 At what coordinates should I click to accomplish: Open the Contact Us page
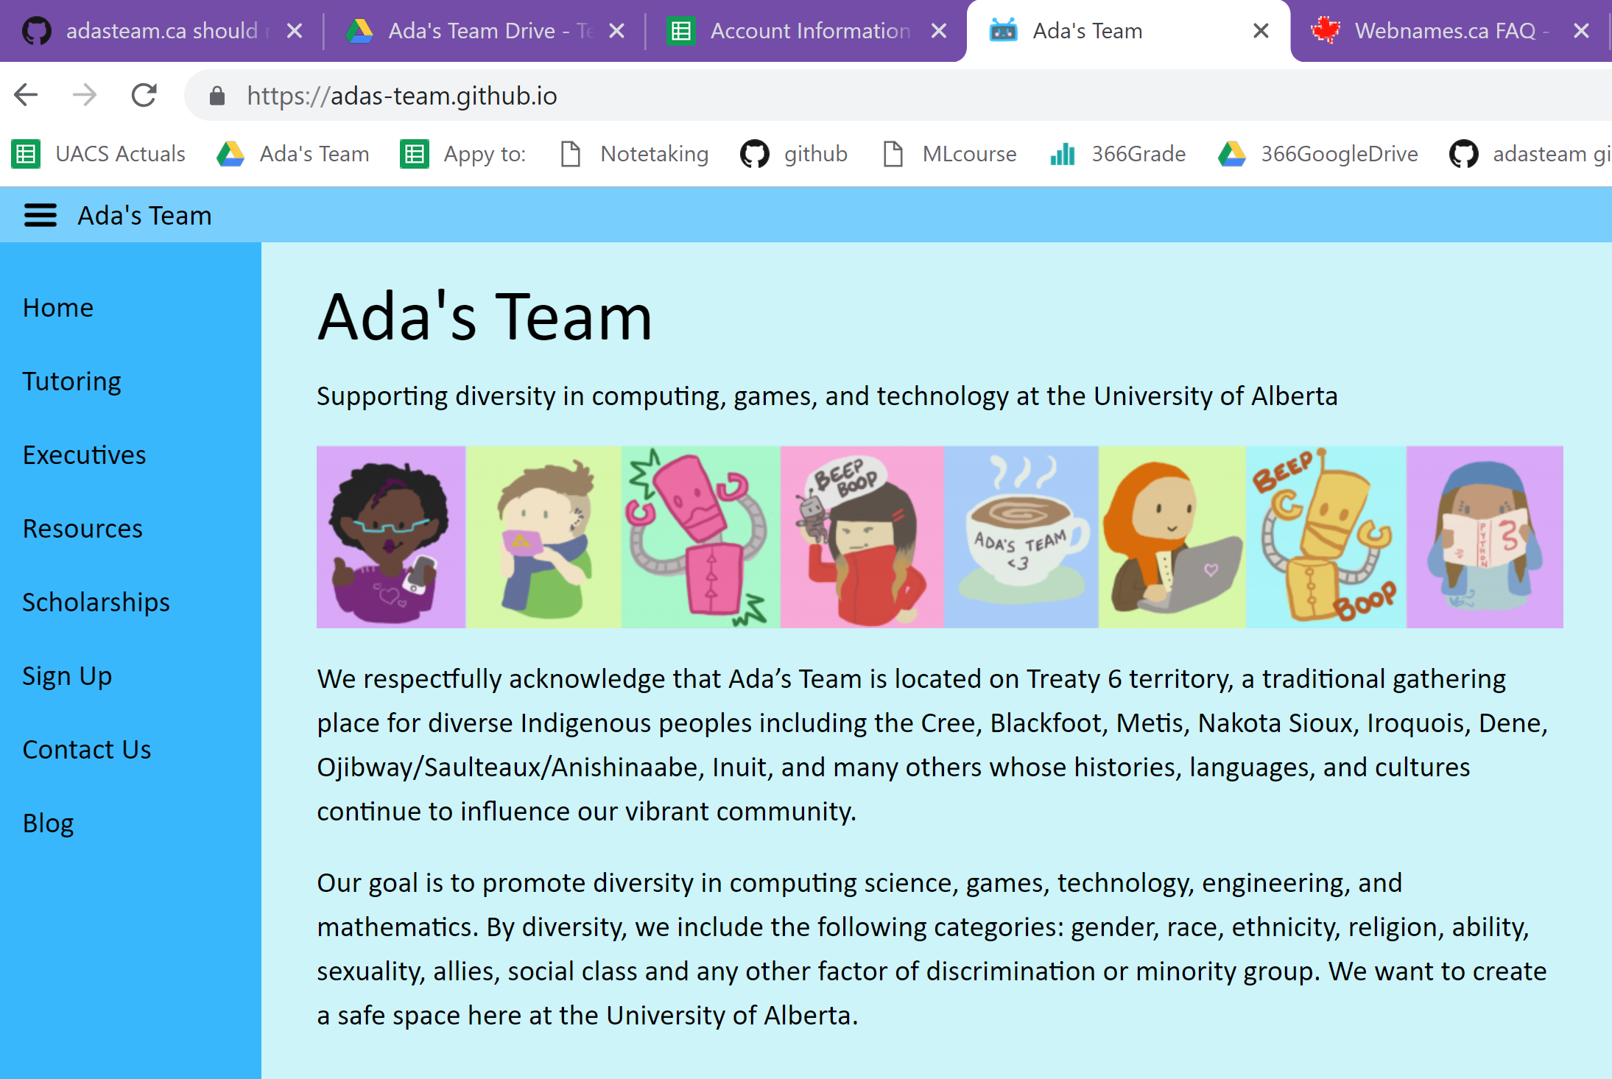[x=86, y=749]
